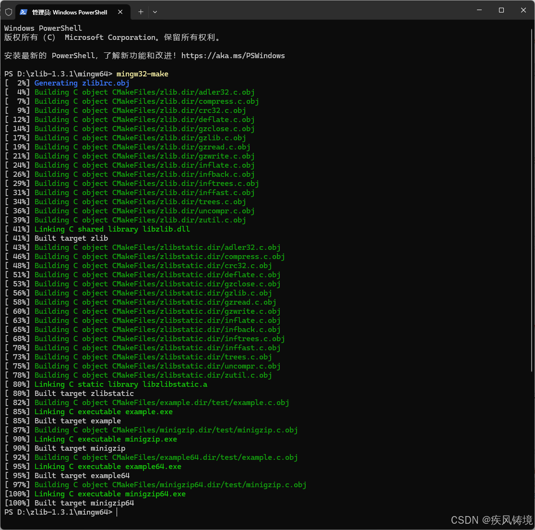Click the zlibstatic.dir/adler32.c.obj line
Viewport: 535px width, 530px height.
143,247
